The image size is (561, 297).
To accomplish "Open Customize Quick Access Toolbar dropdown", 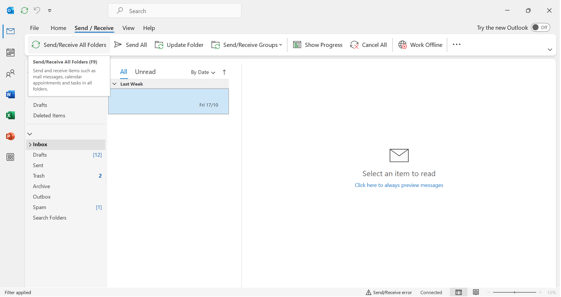I will click(50, 10).
